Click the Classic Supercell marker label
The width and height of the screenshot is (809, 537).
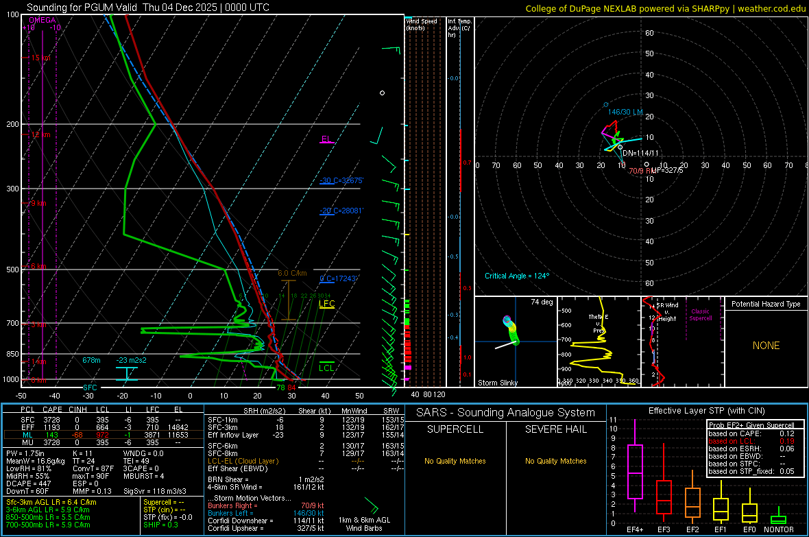(x=700, y=315)
